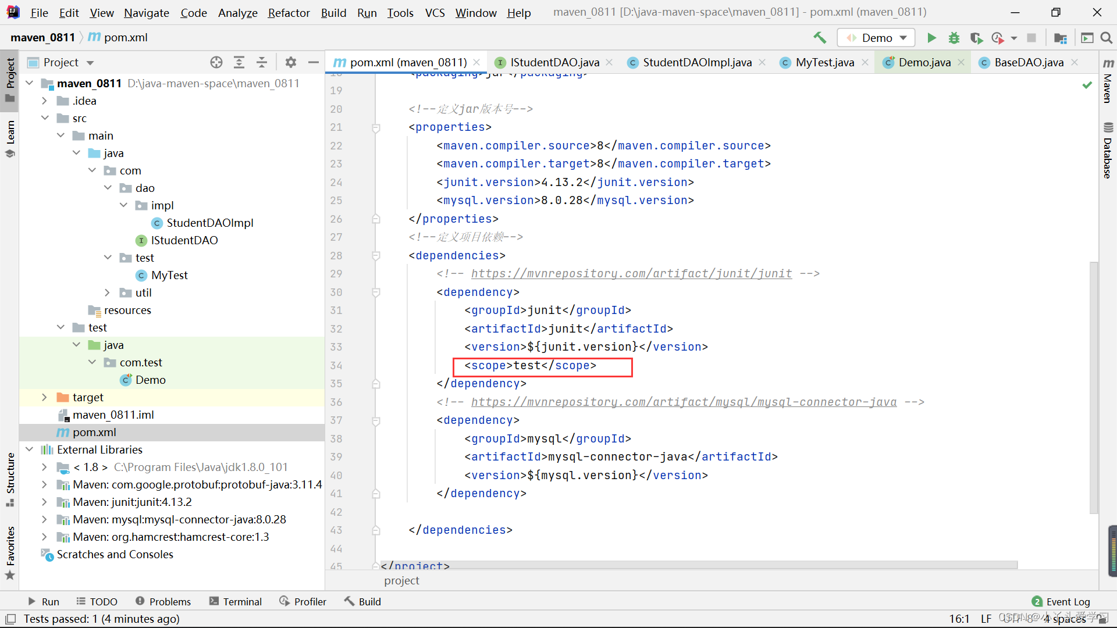Click the editor horizontal scrollbar
The width and height of the screenshot is (1117, 628).
click(x=698, y=565)
